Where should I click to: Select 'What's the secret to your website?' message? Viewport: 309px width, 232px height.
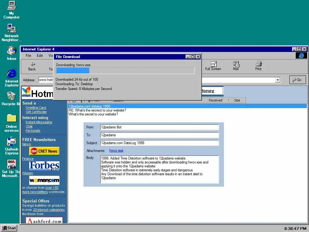click(93, 114)
